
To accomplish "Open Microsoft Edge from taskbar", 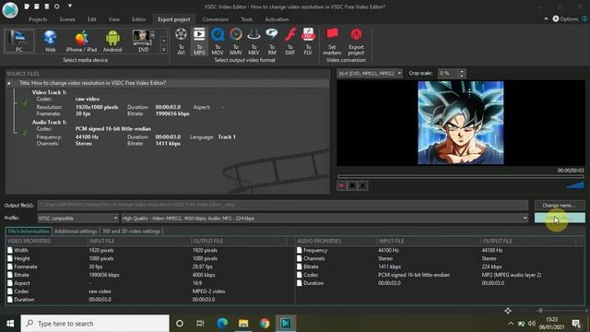I will [222, 324].
